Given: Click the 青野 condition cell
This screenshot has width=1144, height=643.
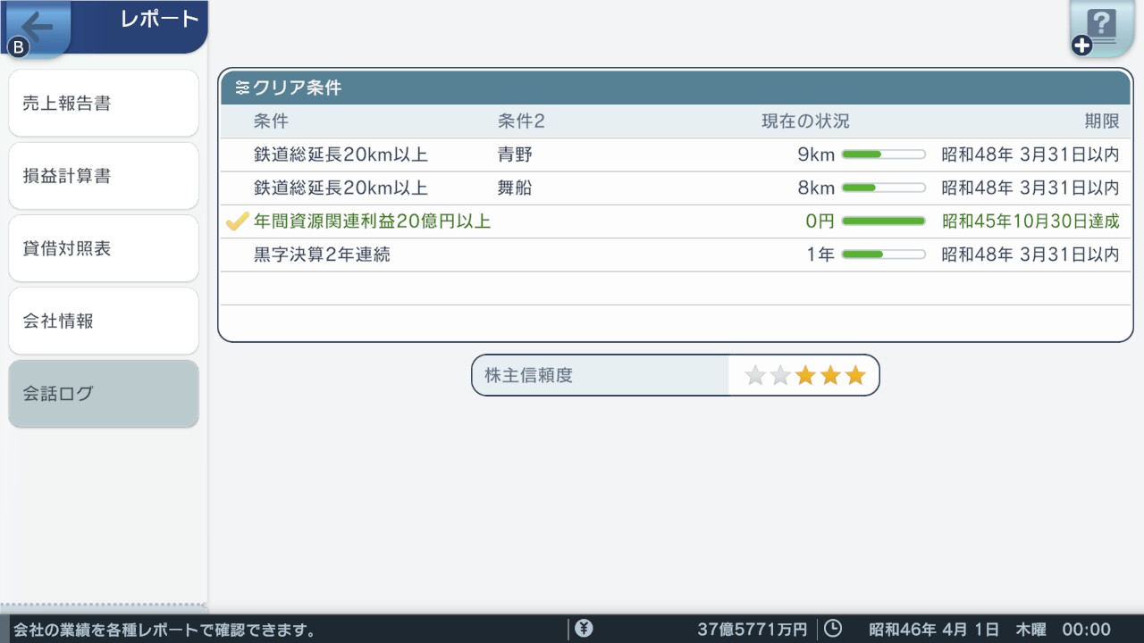Looking at the screenshot, I should [x=515, y=154].
